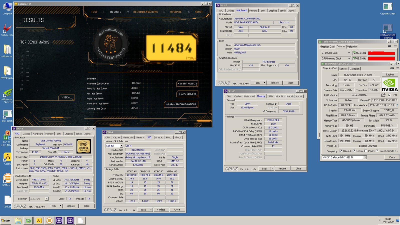Open the GPU Core Clock sensor dropdown
Screen dimensions: 400x225
pyautogui.click(x=349, y=53)
